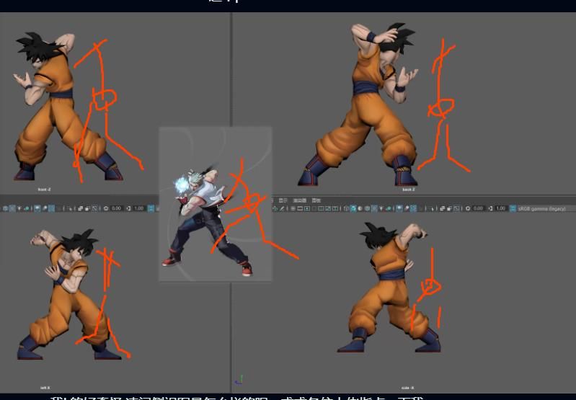Viewport: 576px width, 400px height.
Task: Click the field chart icon in right panel
Action: pos(321,208)
